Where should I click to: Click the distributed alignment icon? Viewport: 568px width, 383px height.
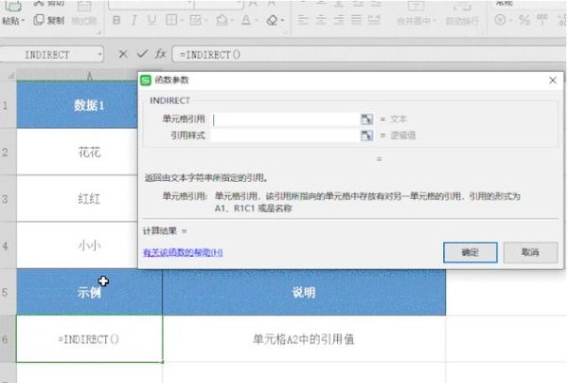pyautogui.click(x=374, y=20)
